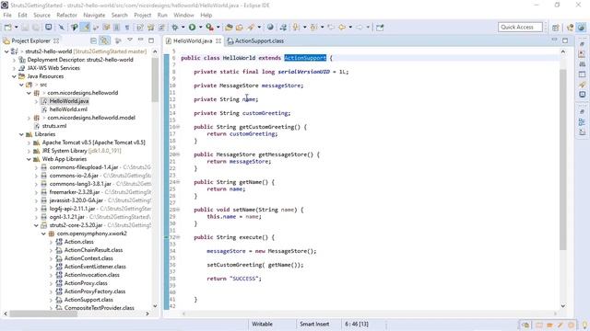Expand the com.nicordesigns.helloworld.model package
The height and width of the screenshot is (331, 590).
[x=29, y=118]
